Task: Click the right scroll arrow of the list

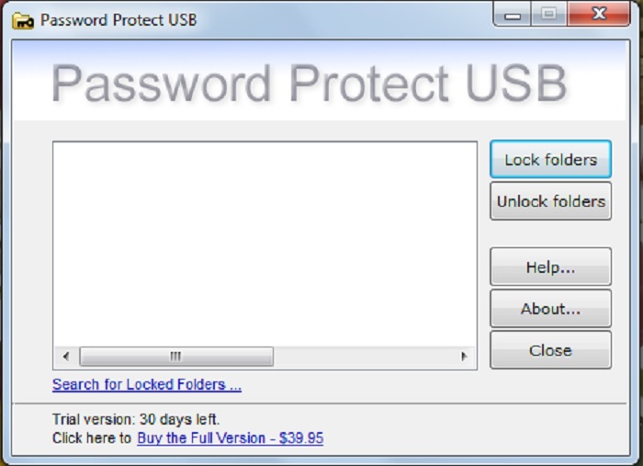Action: tap(464, 357)
